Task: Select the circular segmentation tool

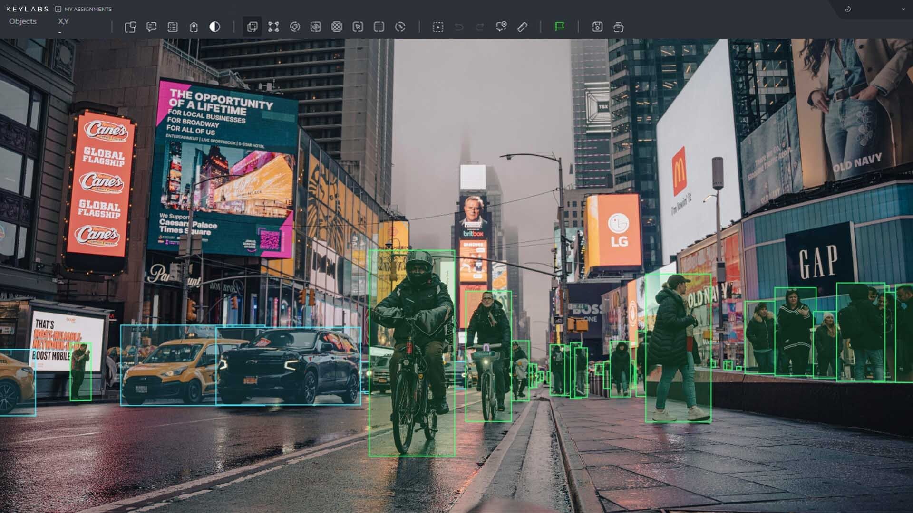Action: (x=295, y=27)
